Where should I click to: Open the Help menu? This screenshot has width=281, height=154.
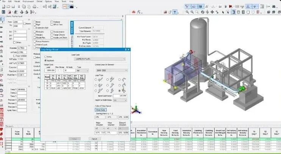[x=71, y=1]
